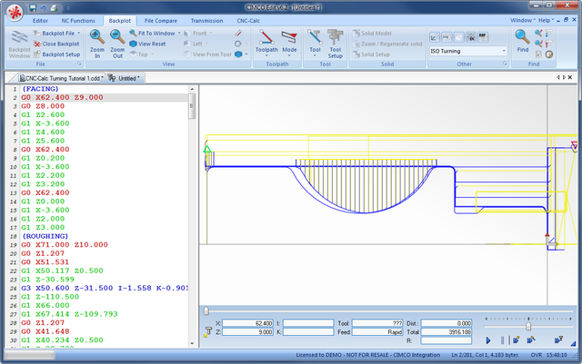
Task: Select CNC-Calc Turning Tutorial 1.cdd document tab
Action: (x=62, y=78)
